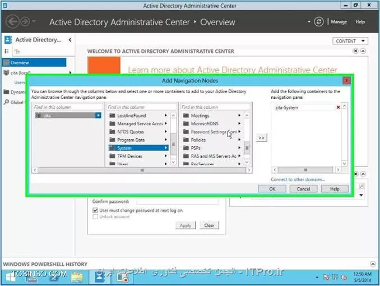Click File Explorer taskbar icon

[x=77, y=278]
